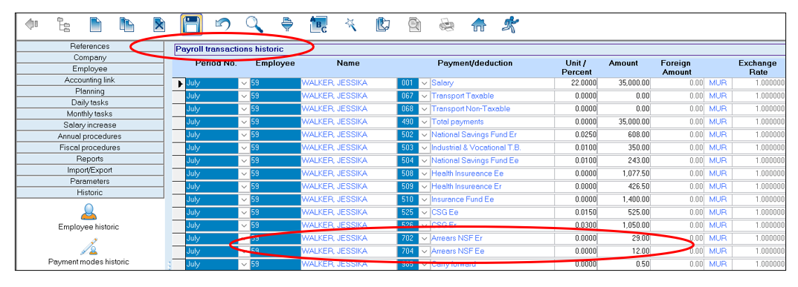Click the National Savings Fund Ee cell
This screenshot has width=798, height=287.
[492, 161]
